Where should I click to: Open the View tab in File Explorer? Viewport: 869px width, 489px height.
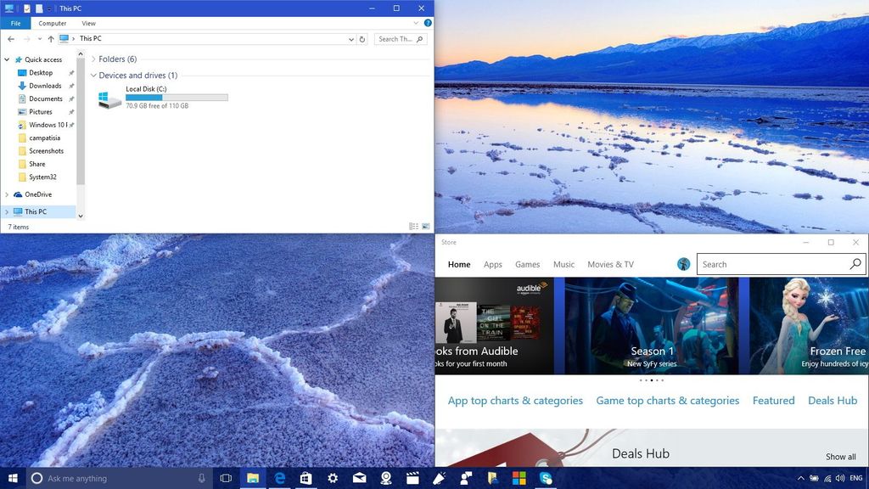tap(88, 23)
